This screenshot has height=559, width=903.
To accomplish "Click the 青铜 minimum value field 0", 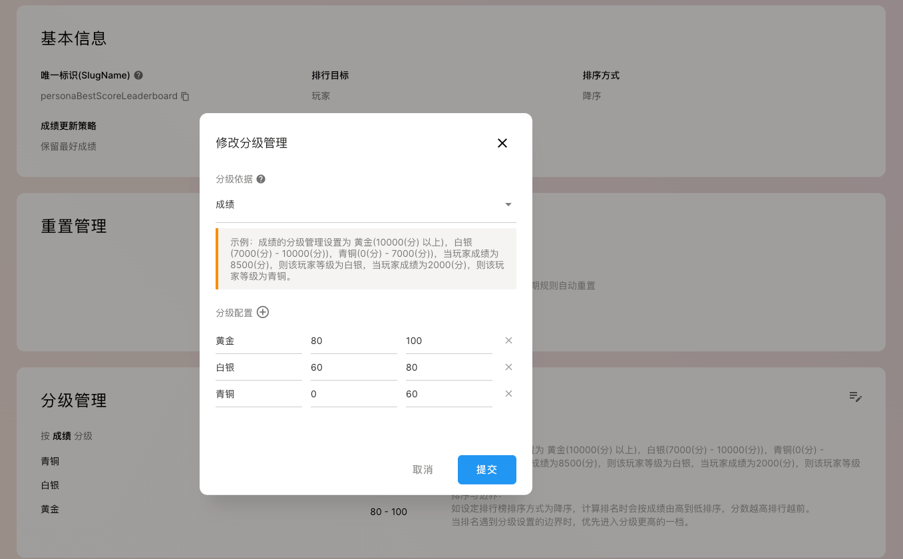I will [353, 394].
